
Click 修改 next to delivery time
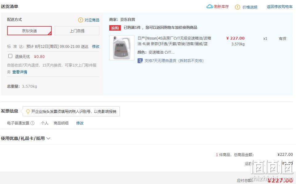[95, 47]
